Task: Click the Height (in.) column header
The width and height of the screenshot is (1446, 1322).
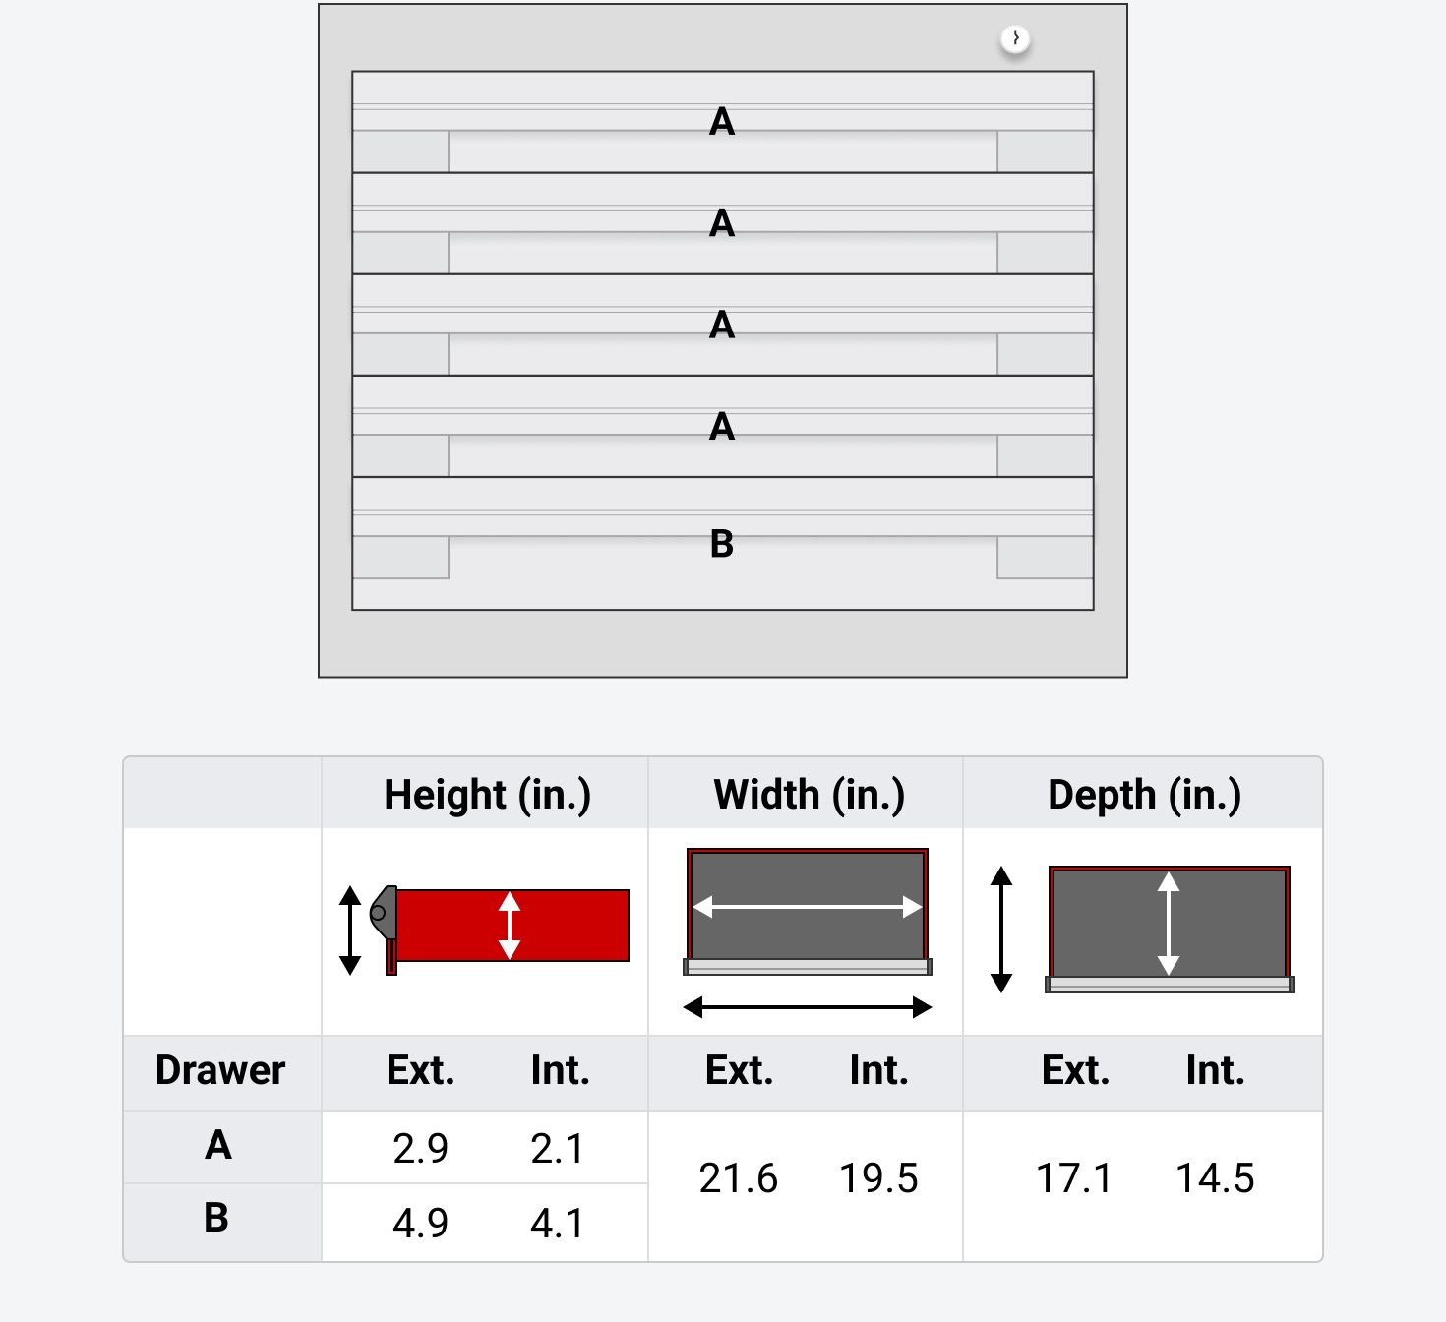Action: point(487,795)
